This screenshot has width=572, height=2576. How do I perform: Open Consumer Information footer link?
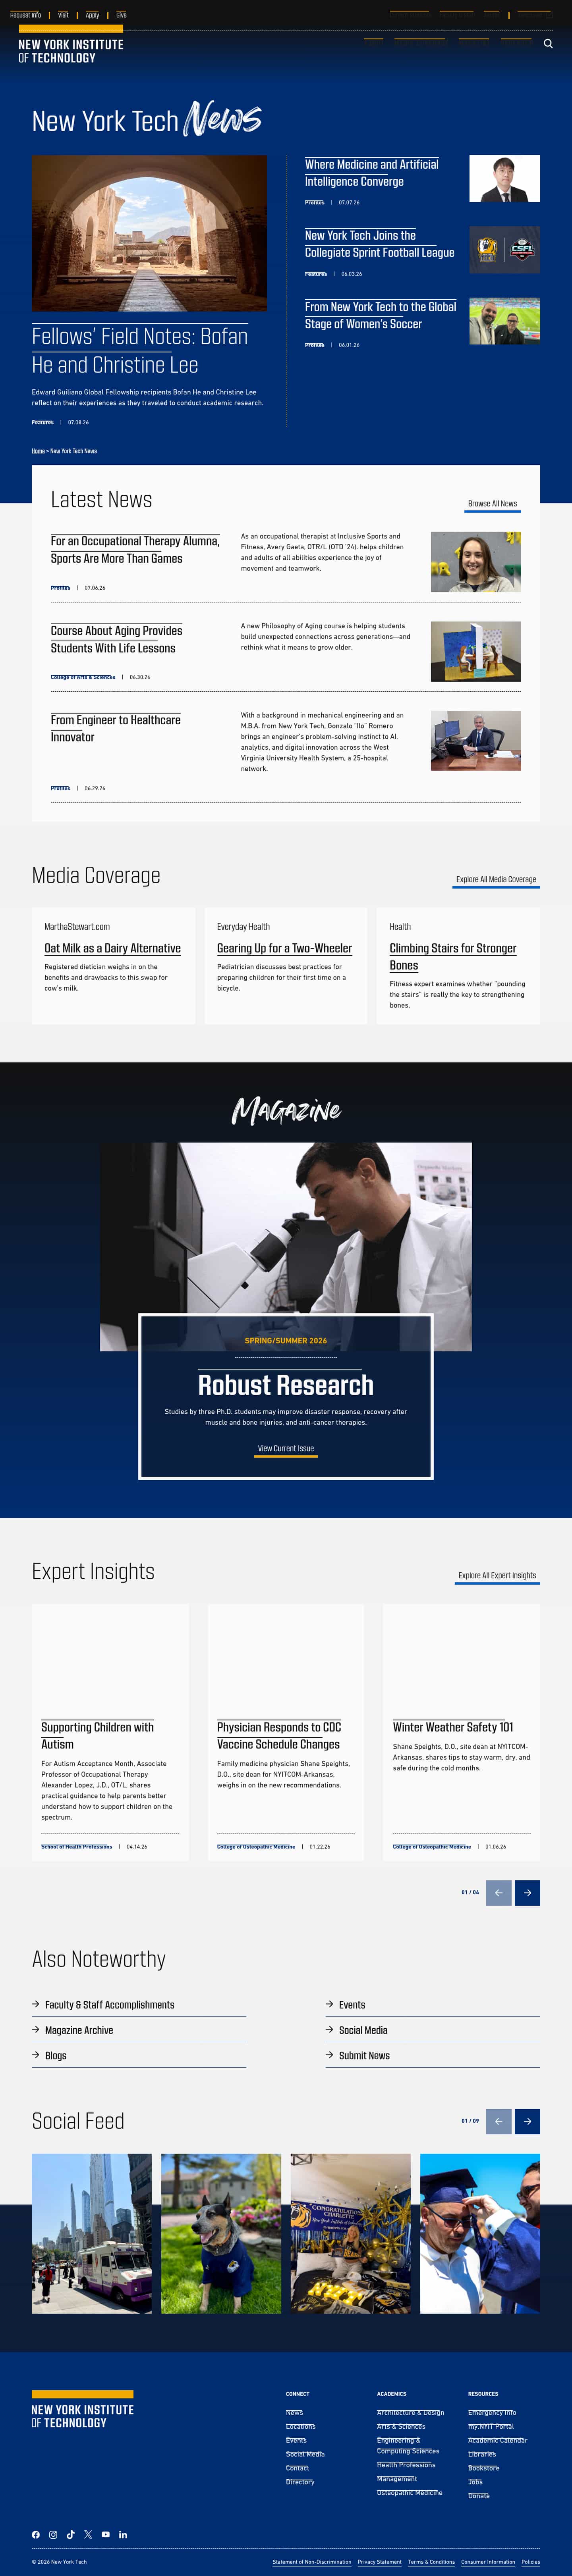tap(488, 2562)
